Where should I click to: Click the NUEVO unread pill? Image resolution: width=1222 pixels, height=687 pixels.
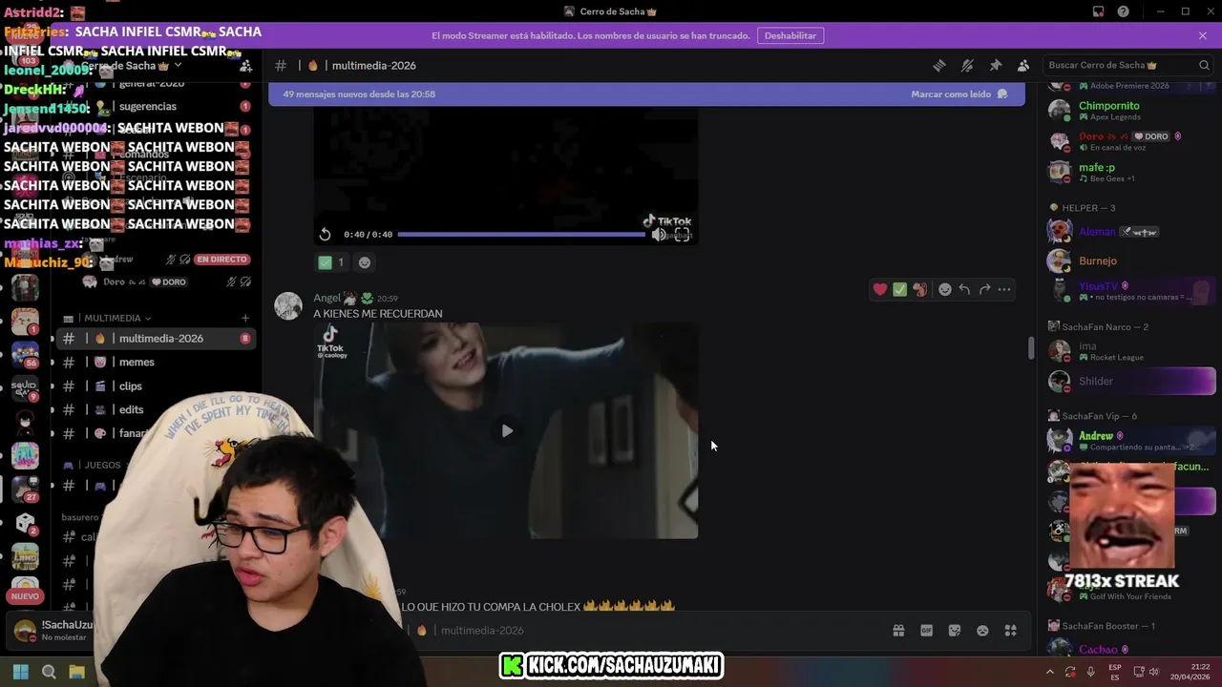click(25, 596)
